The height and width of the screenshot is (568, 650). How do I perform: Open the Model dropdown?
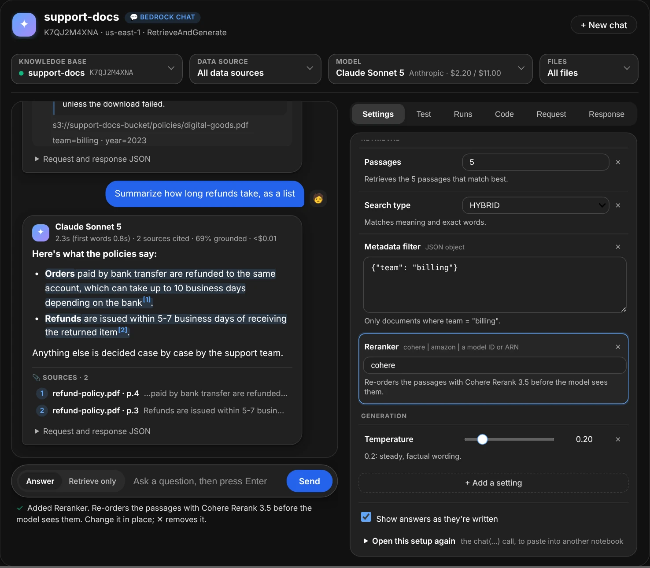pyautogui.click(x=430, y=69)
